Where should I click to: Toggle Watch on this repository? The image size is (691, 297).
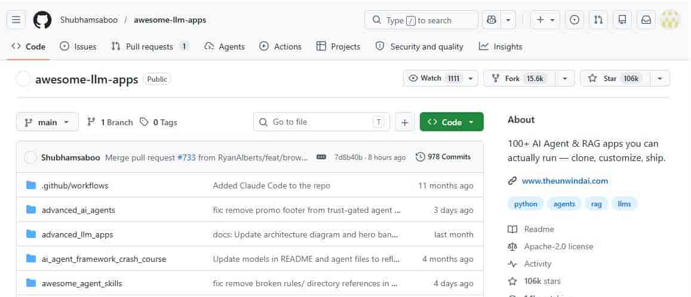[x=434, y=78]
